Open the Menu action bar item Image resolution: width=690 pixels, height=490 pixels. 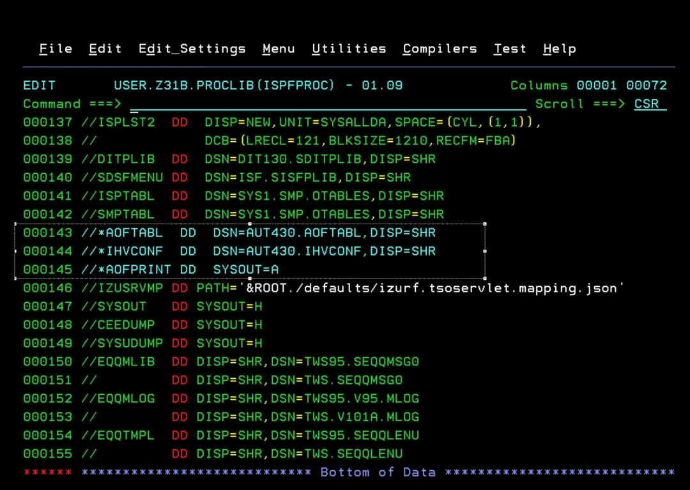point(279,49)
